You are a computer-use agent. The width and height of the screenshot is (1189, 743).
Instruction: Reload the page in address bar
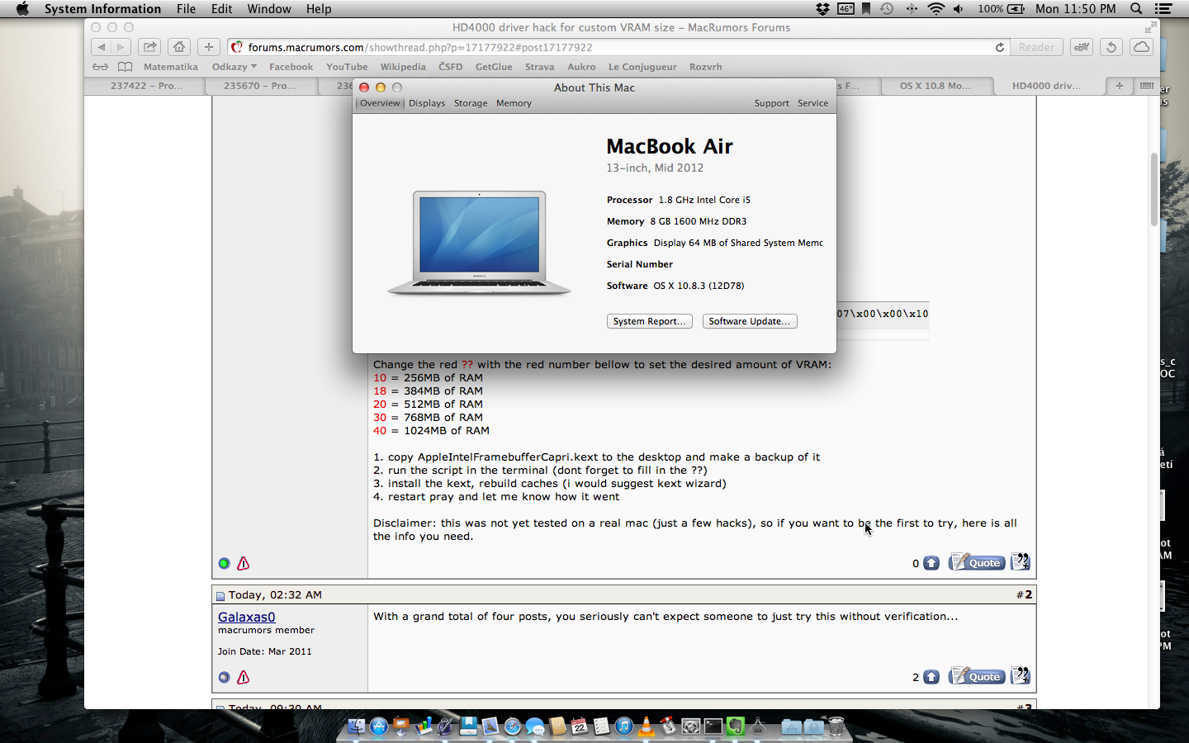tap(1000, 47)
